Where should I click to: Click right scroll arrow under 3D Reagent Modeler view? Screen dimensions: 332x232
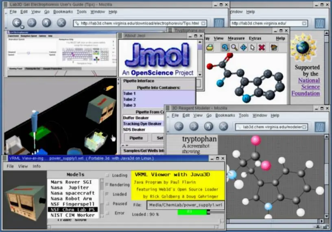pyautogui.click(x=321, y=221)
